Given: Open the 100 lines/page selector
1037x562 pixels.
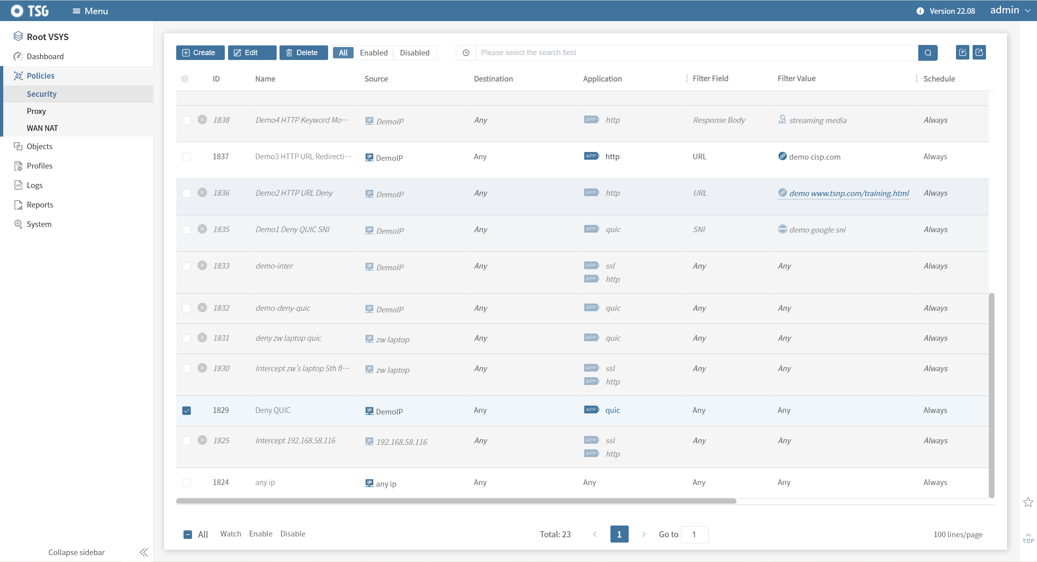Looking at the screenshot, I should point(958,534).
